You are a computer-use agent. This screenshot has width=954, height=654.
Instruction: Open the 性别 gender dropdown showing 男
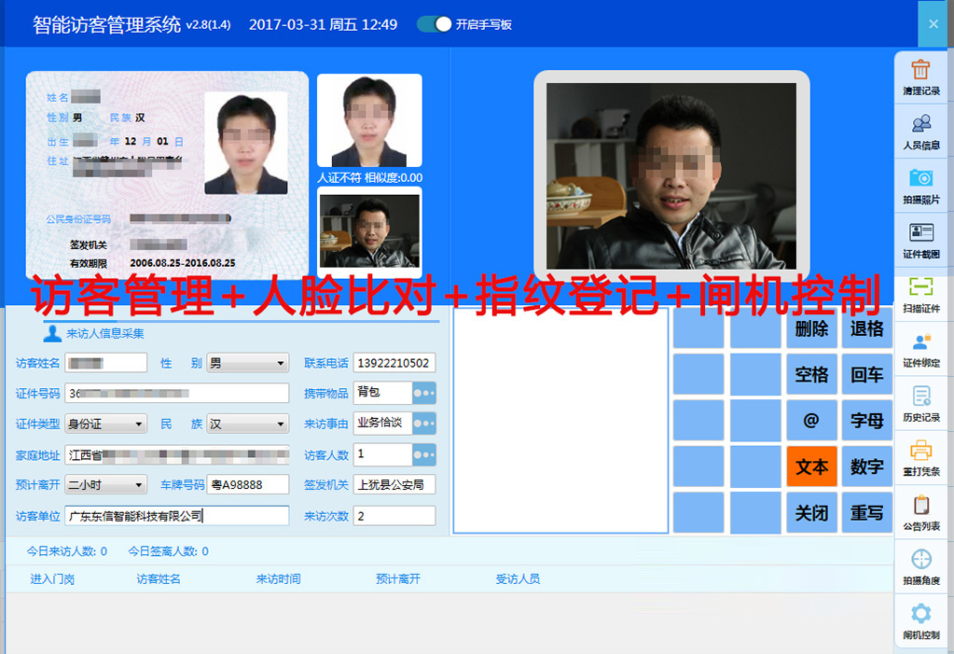[x=246, y=364]
